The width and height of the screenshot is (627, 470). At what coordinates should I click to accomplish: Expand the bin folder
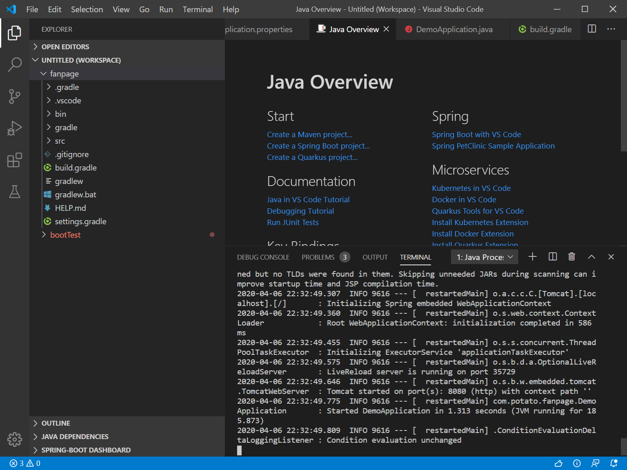[127, 114]
